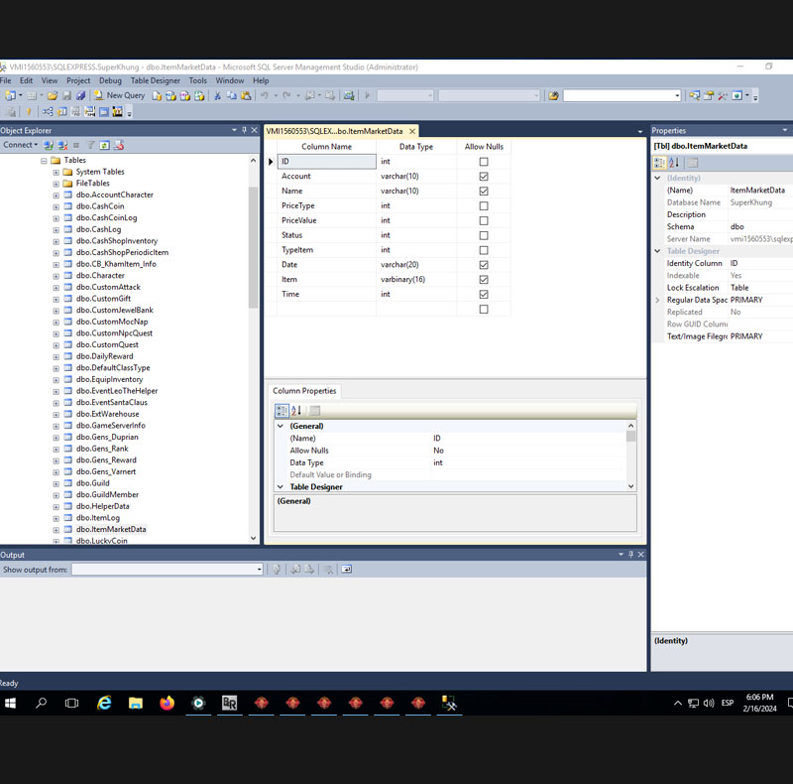This screenshot has width=793, height=784.
Task: Select the dbo.GuildMember table in tree
Action: [107, 494]
